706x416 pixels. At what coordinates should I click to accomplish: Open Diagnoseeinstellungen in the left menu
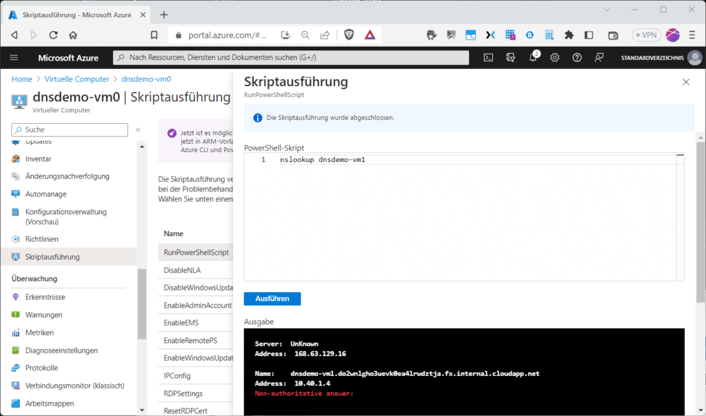61,351
